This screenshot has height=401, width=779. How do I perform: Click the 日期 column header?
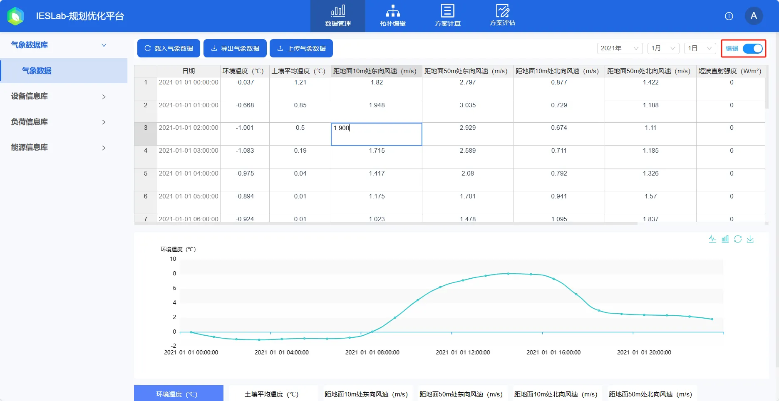pos(189,71)
